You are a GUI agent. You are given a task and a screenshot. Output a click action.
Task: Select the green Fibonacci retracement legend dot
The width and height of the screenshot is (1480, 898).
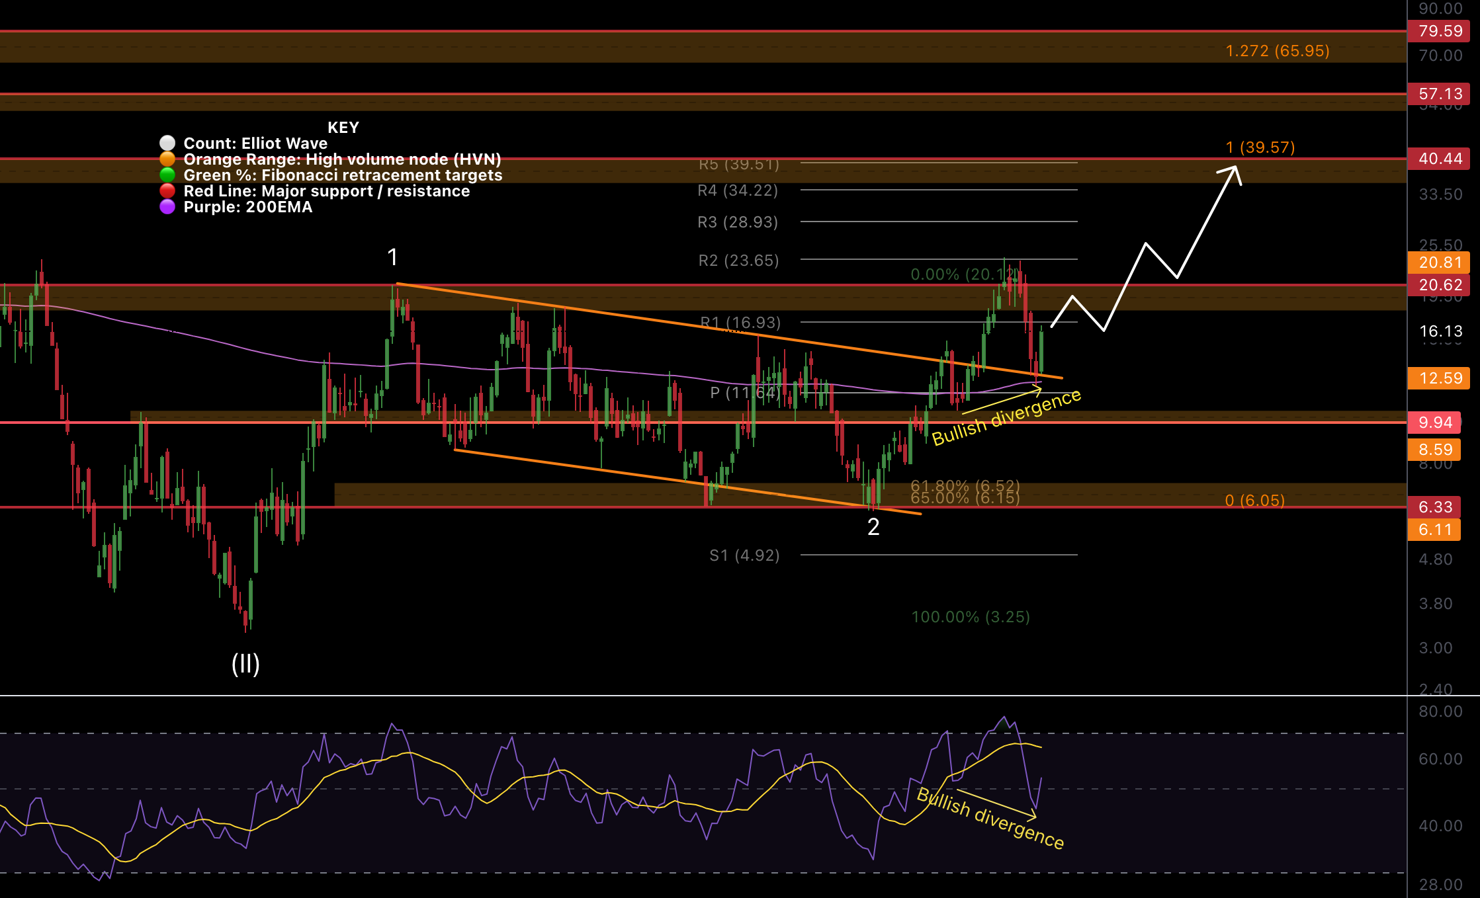(166, 175)
